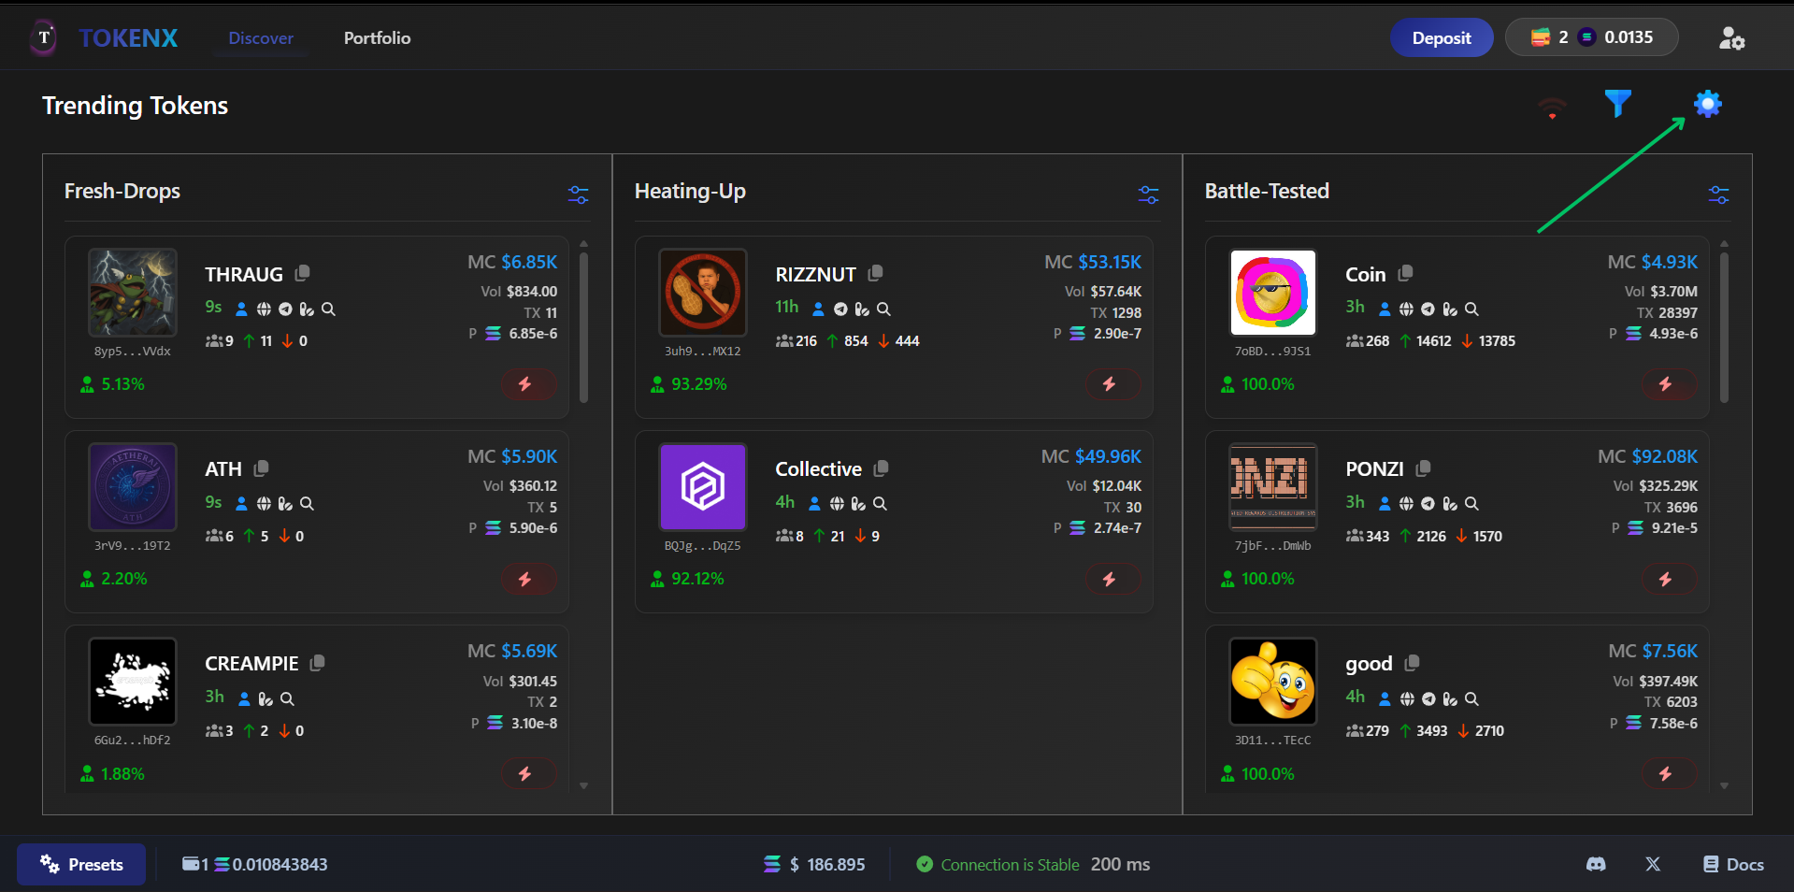Open the filter funnel in the top bar
This screenshot has height=892, width=1794.
click(x=1619, y=104)
